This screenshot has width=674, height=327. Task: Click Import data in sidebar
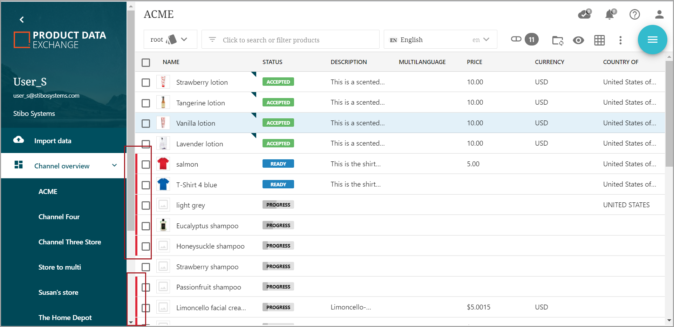click(53, 141)
